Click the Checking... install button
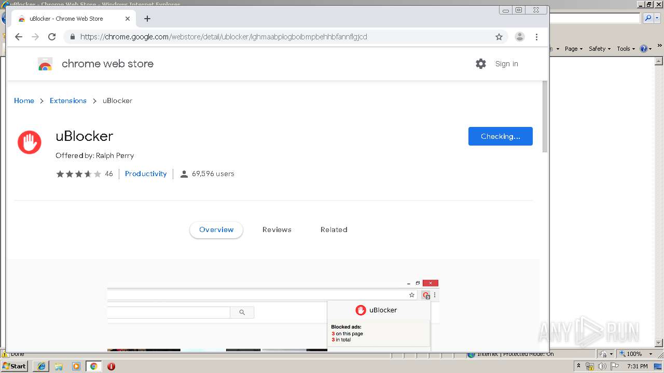Viewport: 664px width, 373px height. [x=500, y=136]
